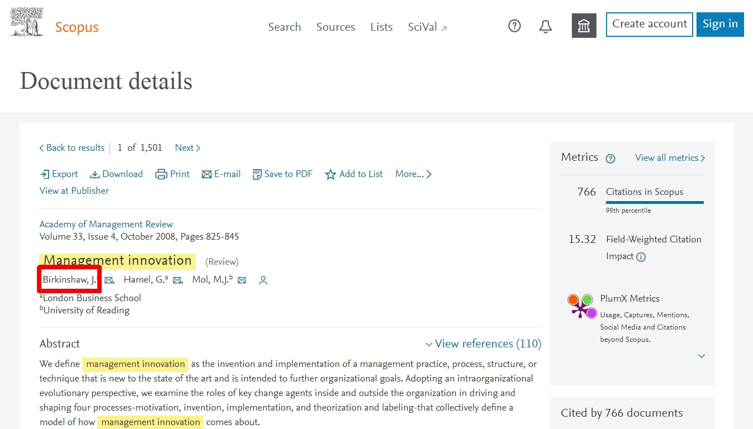Click the 766 citations count
The width and height of the screenshot is (753, 429).
tap(586, 192)
